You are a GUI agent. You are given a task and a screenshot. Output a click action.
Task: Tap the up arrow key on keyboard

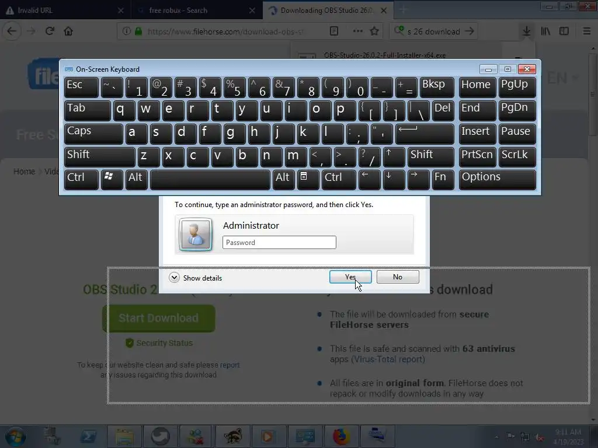tap(394, 157)
